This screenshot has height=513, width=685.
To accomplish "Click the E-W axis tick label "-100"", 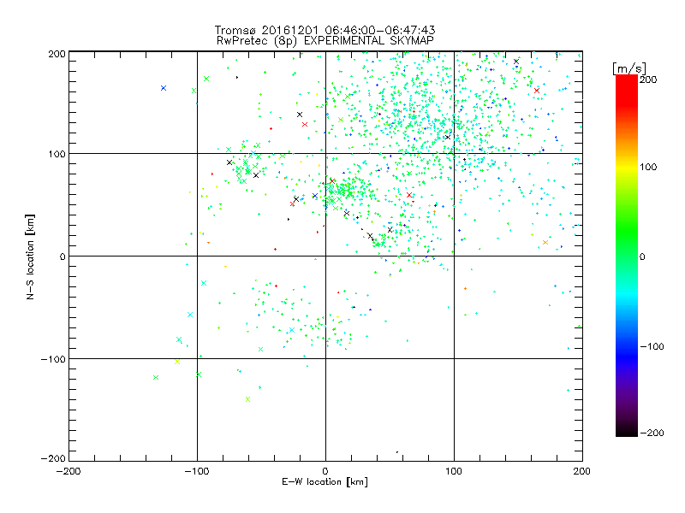I will coord(197,471).
